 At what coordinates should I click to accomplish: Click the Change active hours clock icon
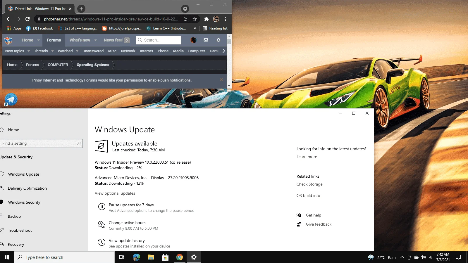[101, 224]
